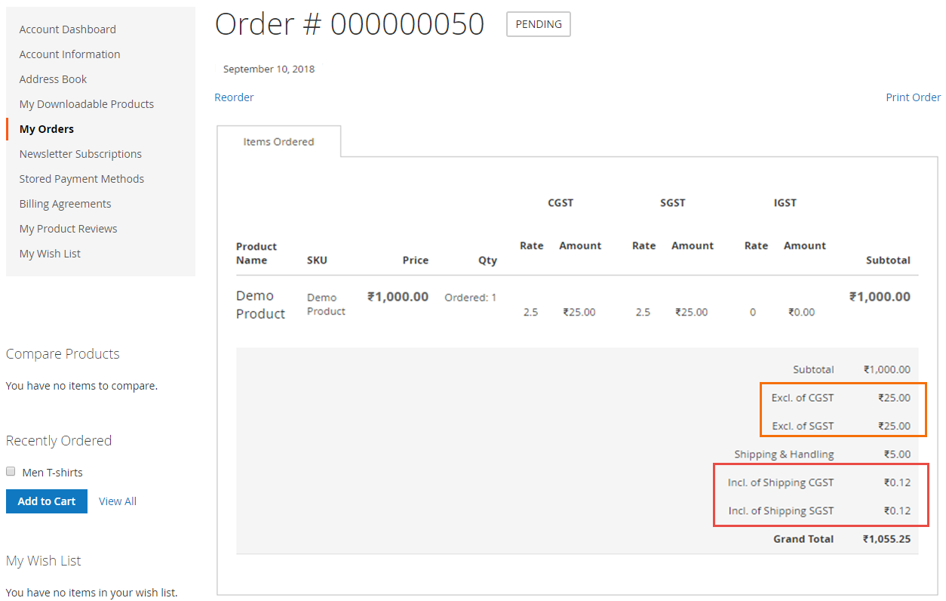Select My Orders in the sidebar

47,128
